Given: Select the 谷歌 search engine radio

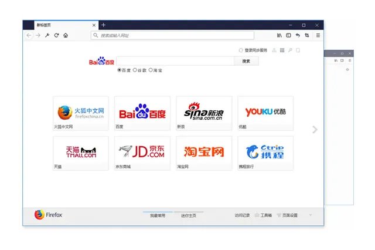Looking at the screenshot, I should (x=135, y=70).
